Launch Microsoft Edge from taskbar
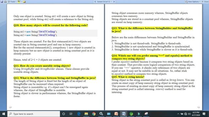Screen dimensions: 209x117 point(79,114)
